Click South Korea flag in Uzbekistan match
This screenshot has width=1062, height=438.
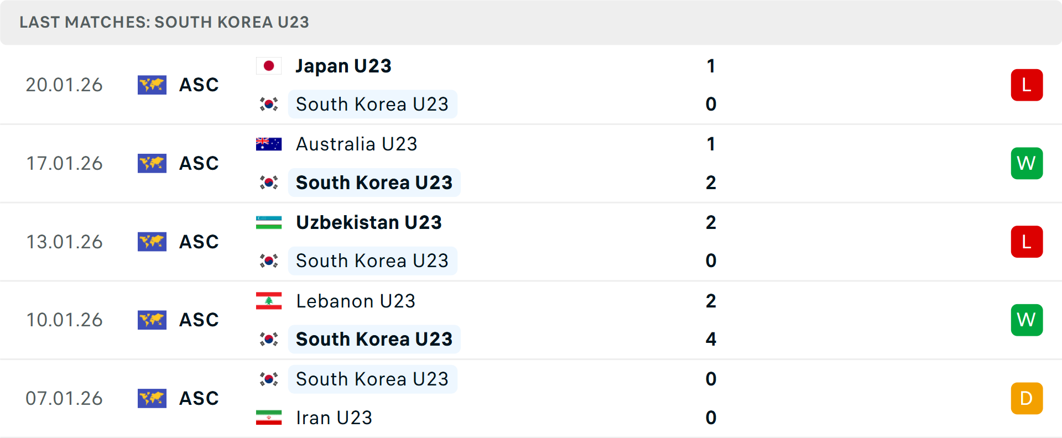[x=269, y=260]
